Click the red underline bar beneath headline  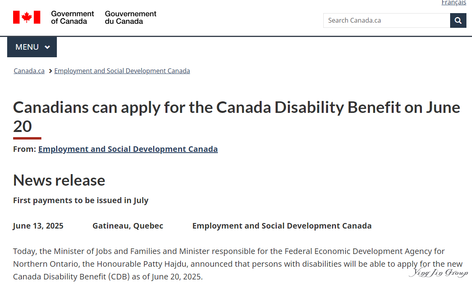click(x=27, y=138)
